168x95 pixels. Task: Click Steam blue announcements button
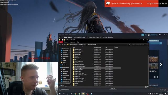tap(143, 35)
